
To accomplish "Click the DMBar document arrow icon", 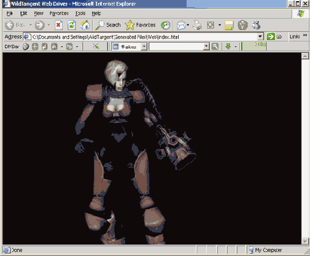I will (x=45, y=47).
